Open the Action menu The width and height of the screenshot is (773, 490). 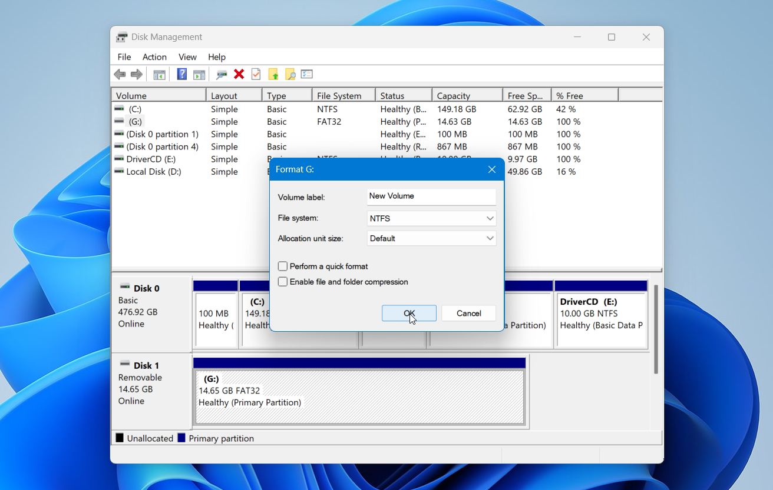tap(154, 57)
